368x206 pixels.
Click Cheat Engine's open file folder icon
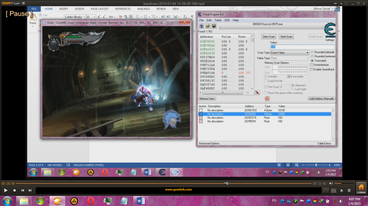(208, 26)
